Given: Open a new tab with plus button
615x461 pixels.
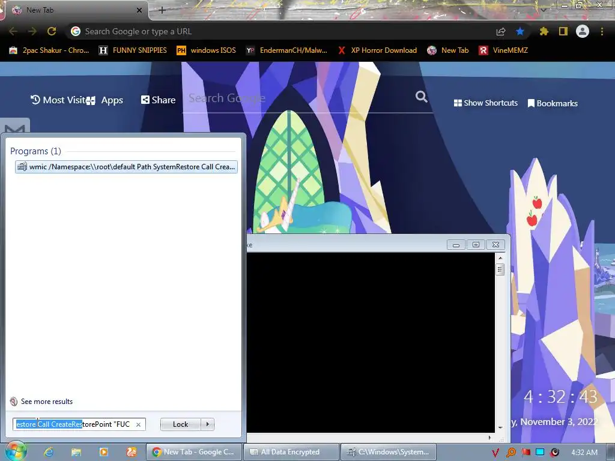Looking at the screenshot, I should coord(162,10).
